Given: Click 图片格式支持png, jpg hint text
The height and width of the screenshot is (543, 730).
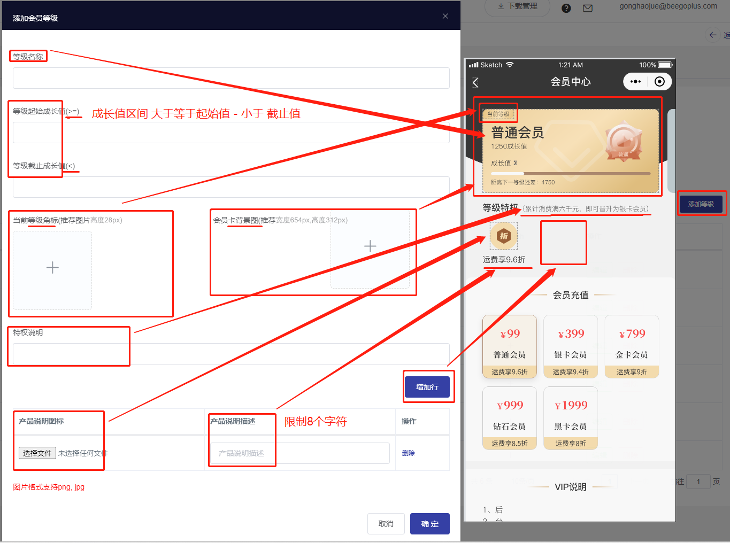Looking at the screenshot, I should 49,487.
